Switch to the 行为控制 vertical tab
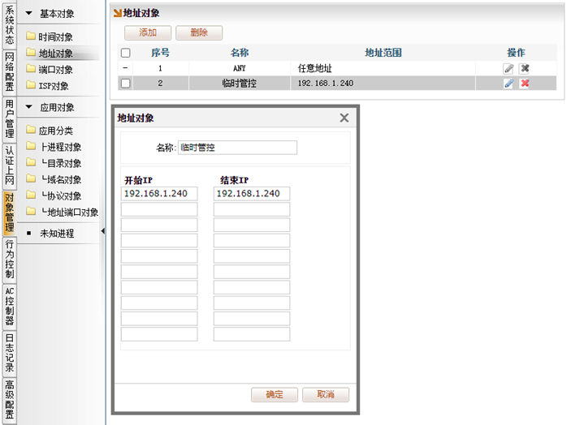The width and height of the screenshot is (567, 425). [9, 259]
